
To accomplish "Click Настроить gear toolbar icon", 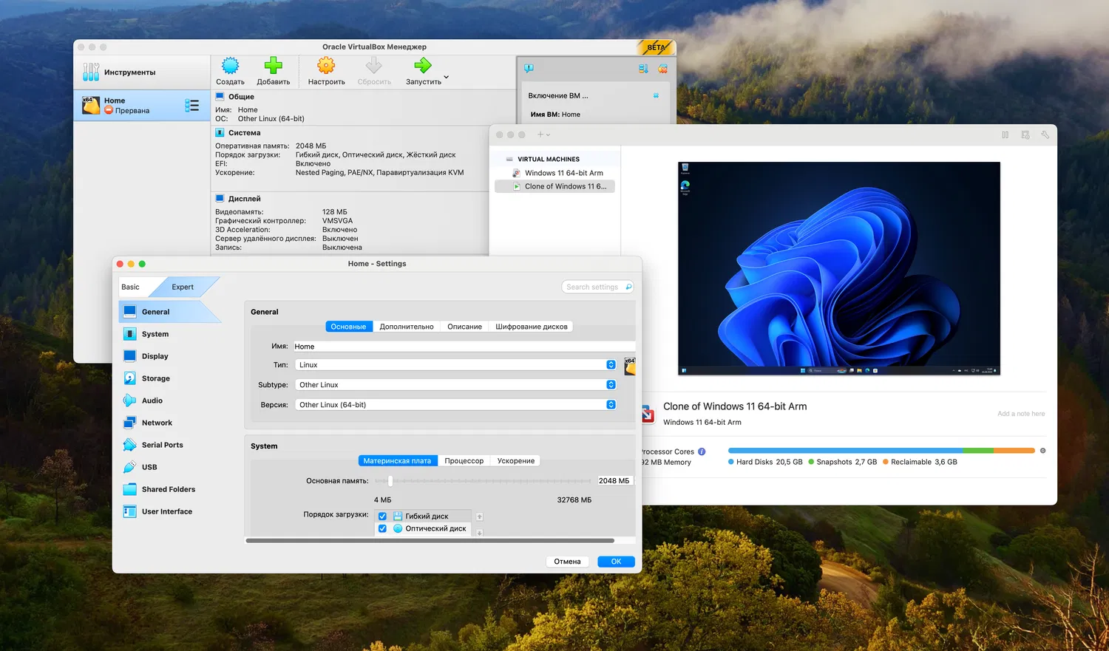I will (326, 66).
